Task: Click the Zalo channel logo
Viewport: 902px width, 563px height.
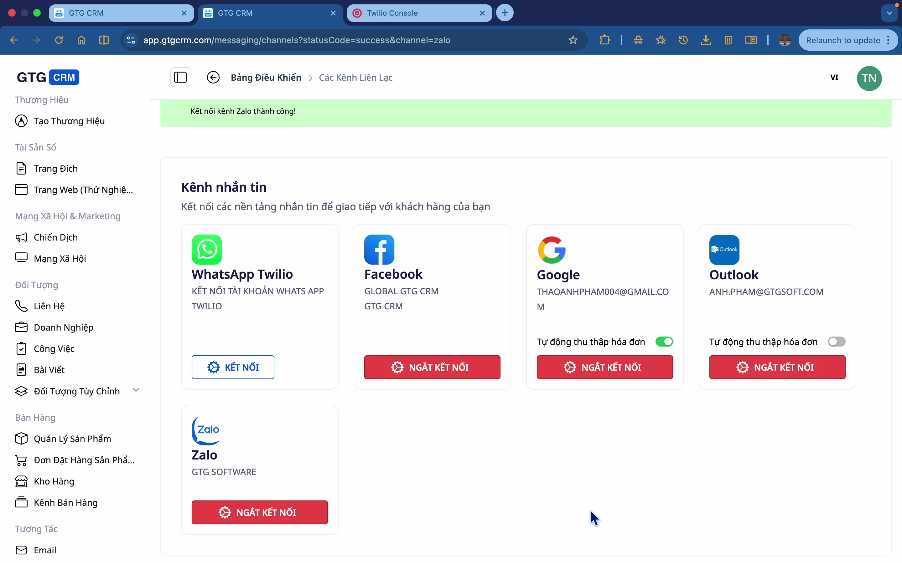Action: click(205, 431)
